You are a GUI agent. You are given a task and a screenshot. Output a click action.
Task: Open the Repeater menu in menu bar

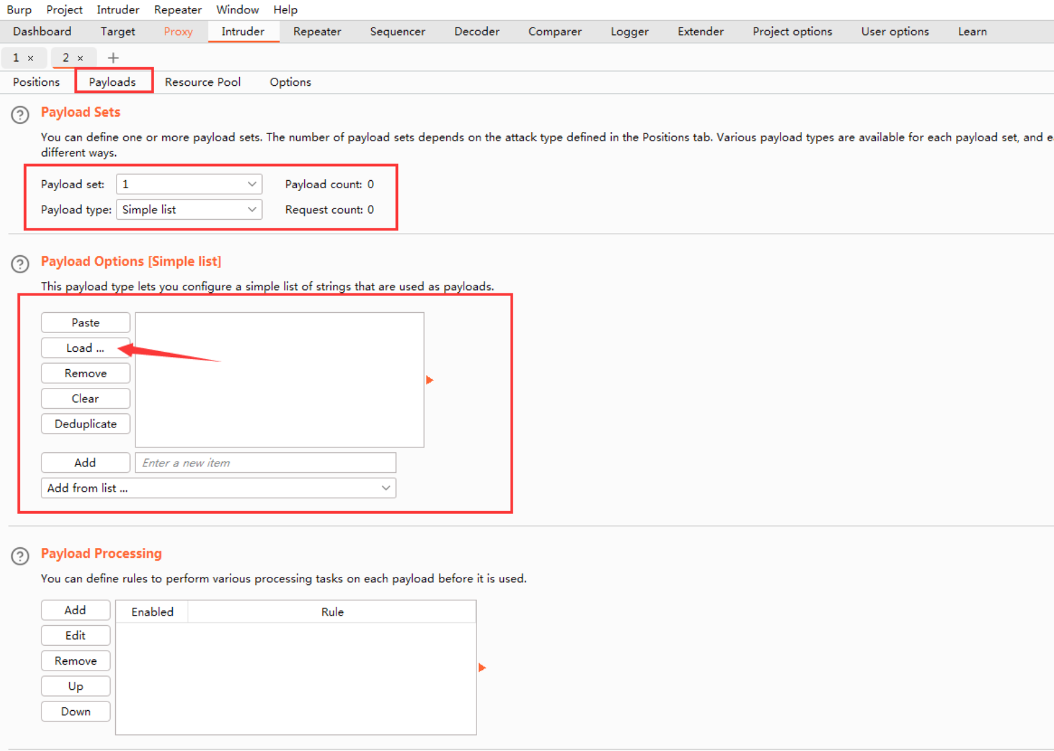[178, 9]
